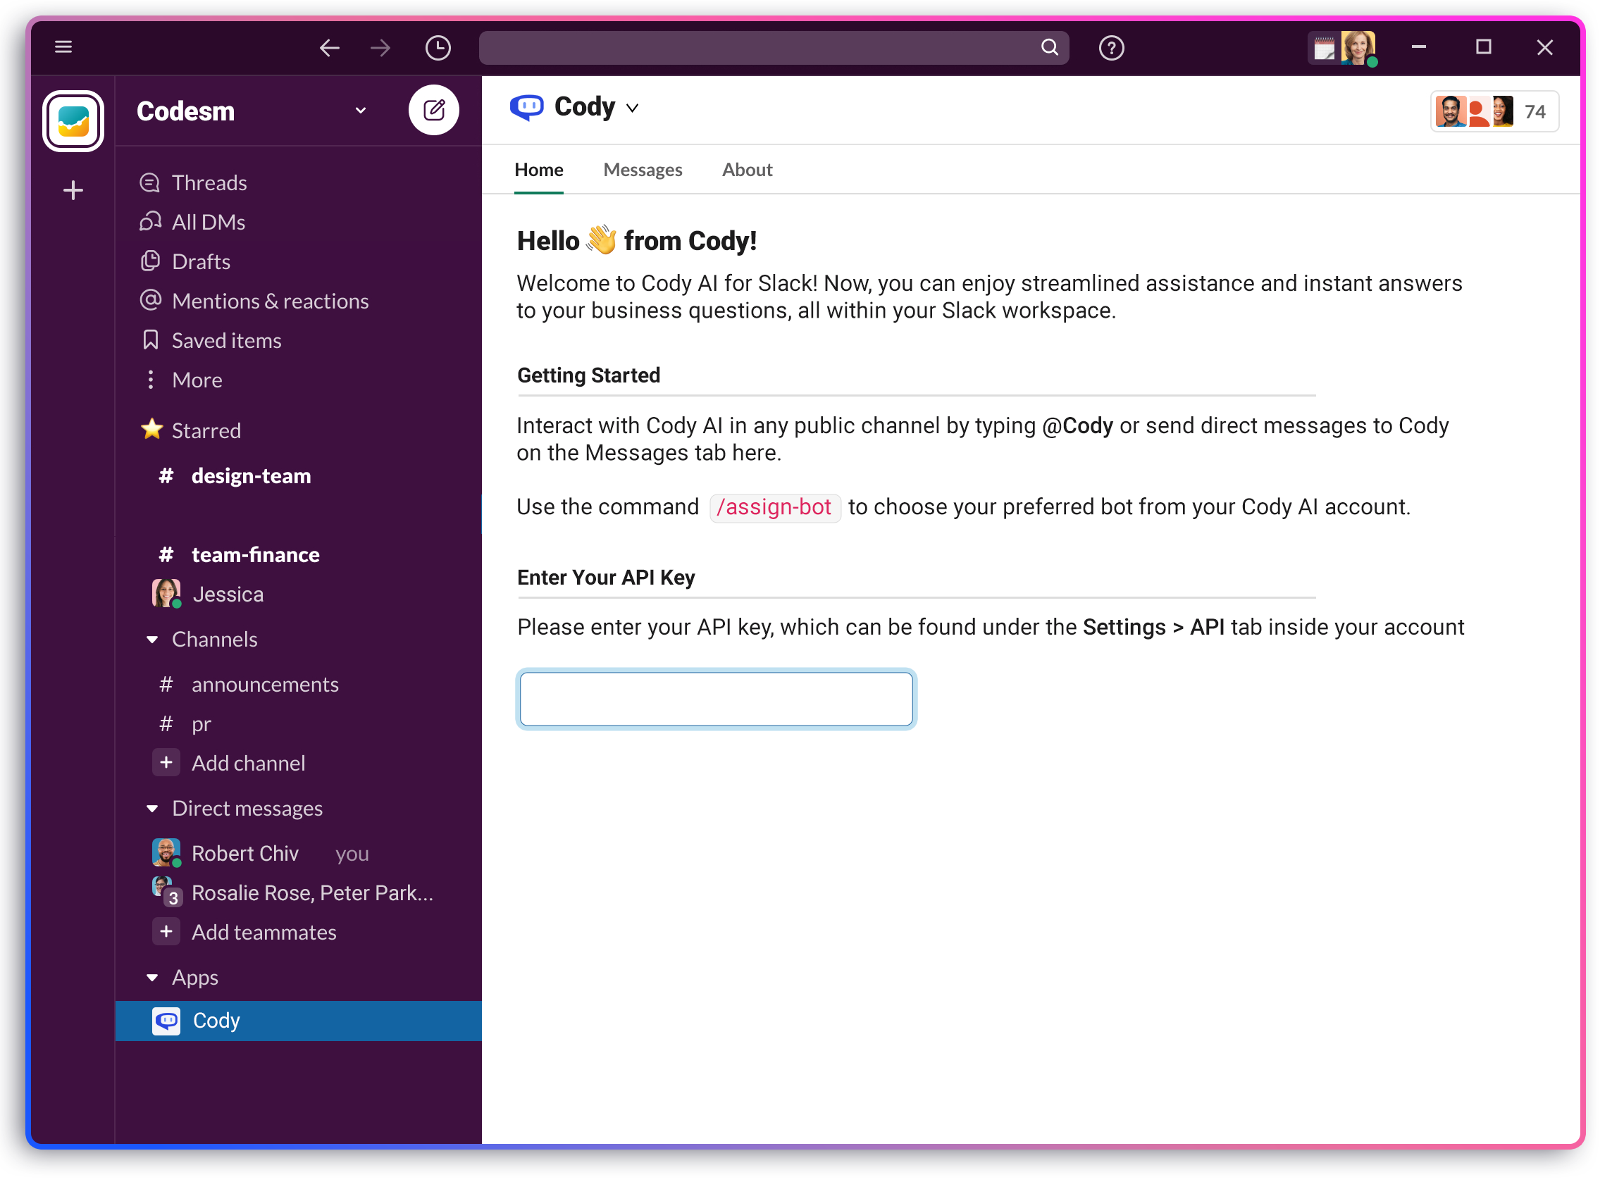Collapse the Direct messages section
Image resolution: width=1612 pixels, height=1189 pixels.
[x=152, y=808]
